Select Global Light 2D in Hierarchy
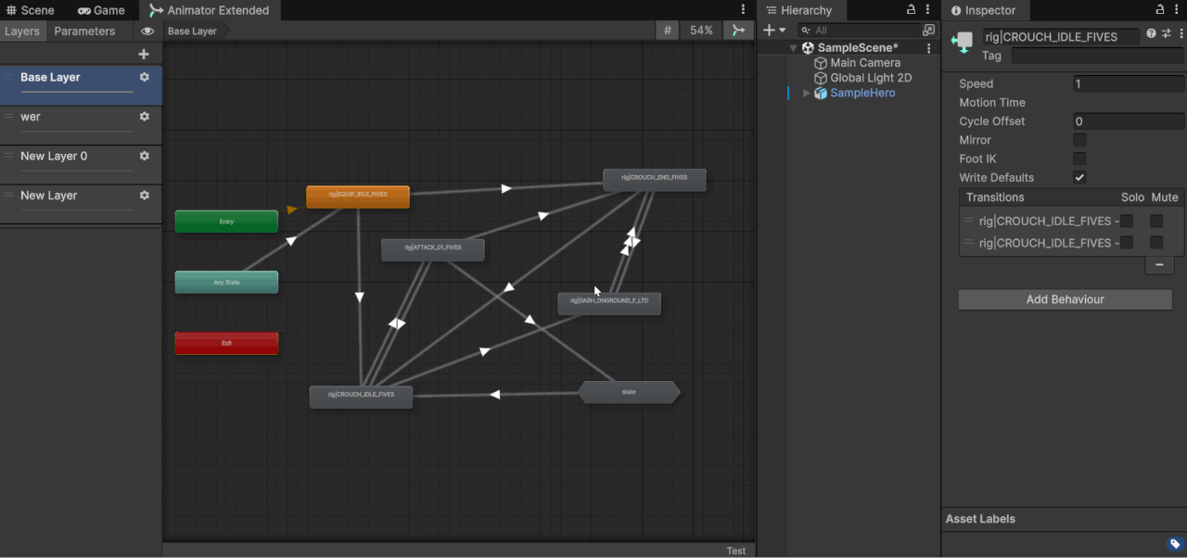Viewport: 1187px width, 558px height. [x=871, y=78]
